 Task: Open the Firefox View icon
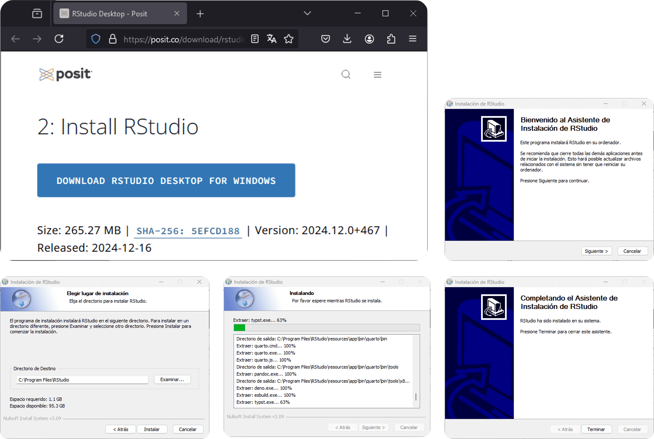pyautogui.click(x=37, y=13)
